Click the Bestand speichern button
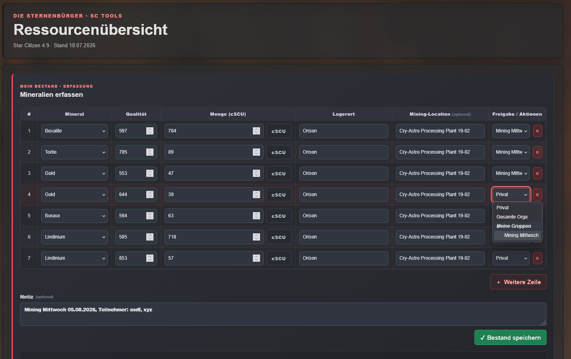This screenshot has width=571, height=359. point(510,337)
